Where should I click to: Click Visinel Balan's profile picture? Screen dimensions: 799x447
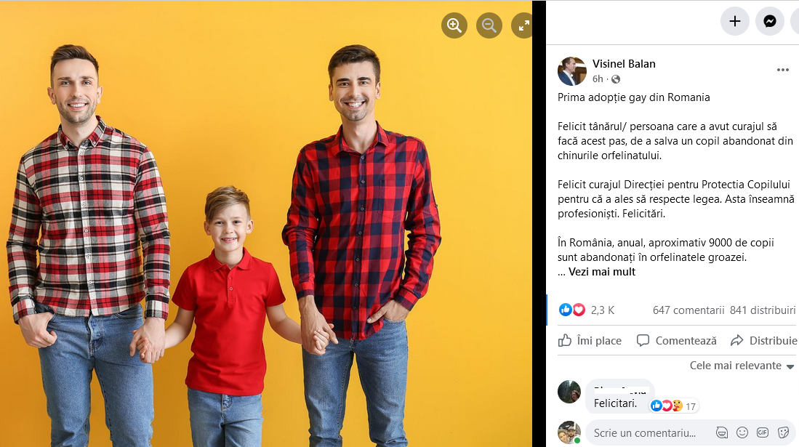(571, 71)
